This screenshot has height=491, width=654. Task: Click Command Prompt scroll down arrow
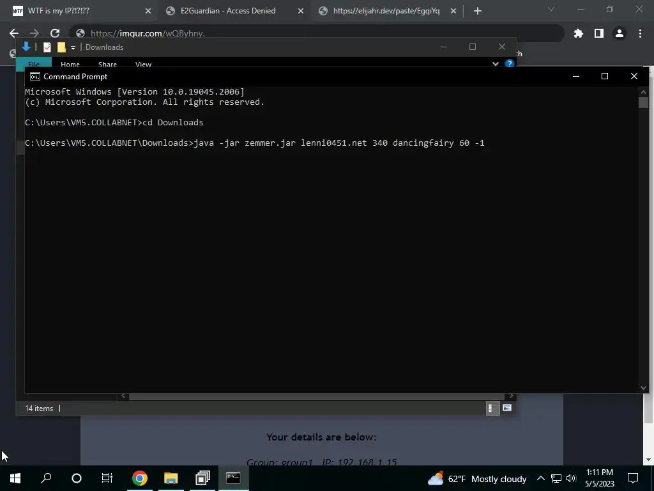pos(643,388)
